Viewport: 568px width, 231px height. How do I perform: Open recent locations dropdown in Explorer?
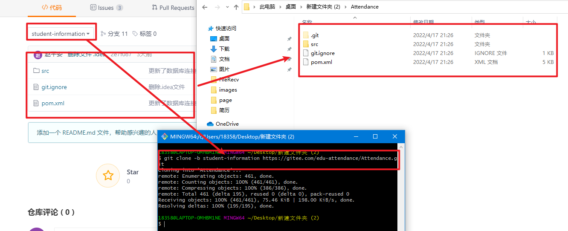pos(227,7)
